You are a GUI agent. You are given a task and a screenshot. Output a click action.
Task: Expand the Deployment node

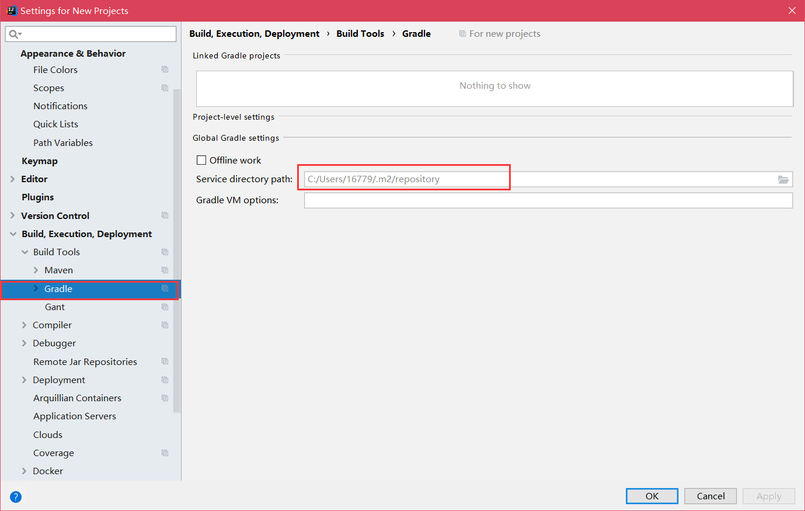click(x=24, y=380)
